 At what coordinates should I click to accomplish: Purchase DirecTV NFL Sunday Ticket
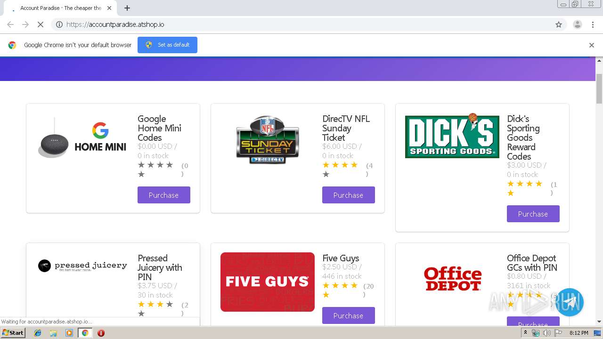pos(349,195)
